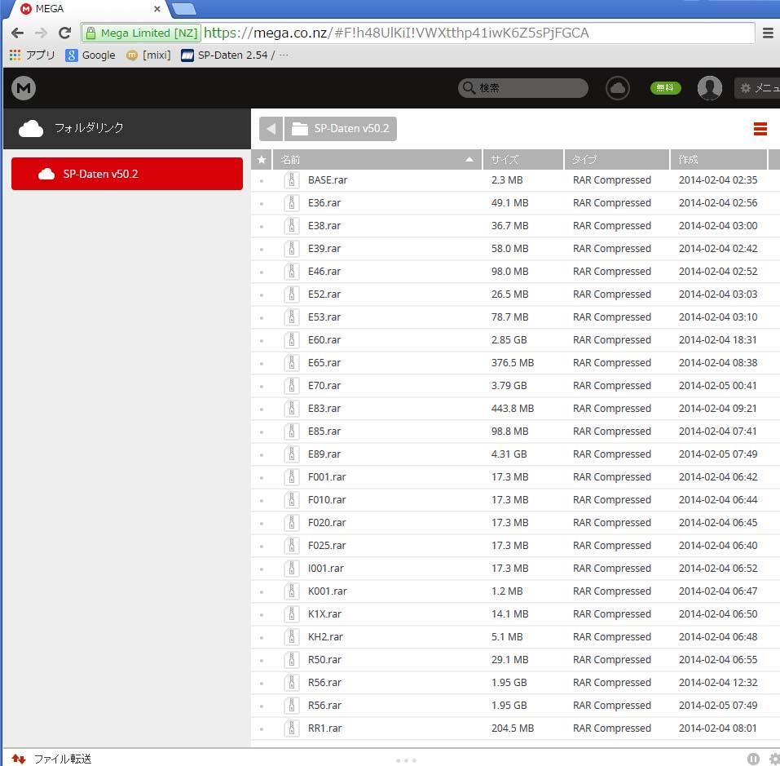The height and width of the screenshot is (766, 780).
Task: Focus the 検索 search field
Action: coord(522,88)
